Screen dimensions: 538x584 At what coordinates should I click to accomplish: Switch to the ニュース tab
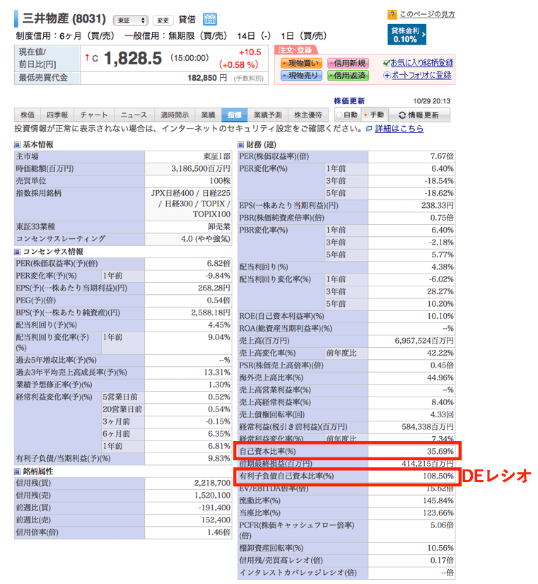[x=134, y=115]
